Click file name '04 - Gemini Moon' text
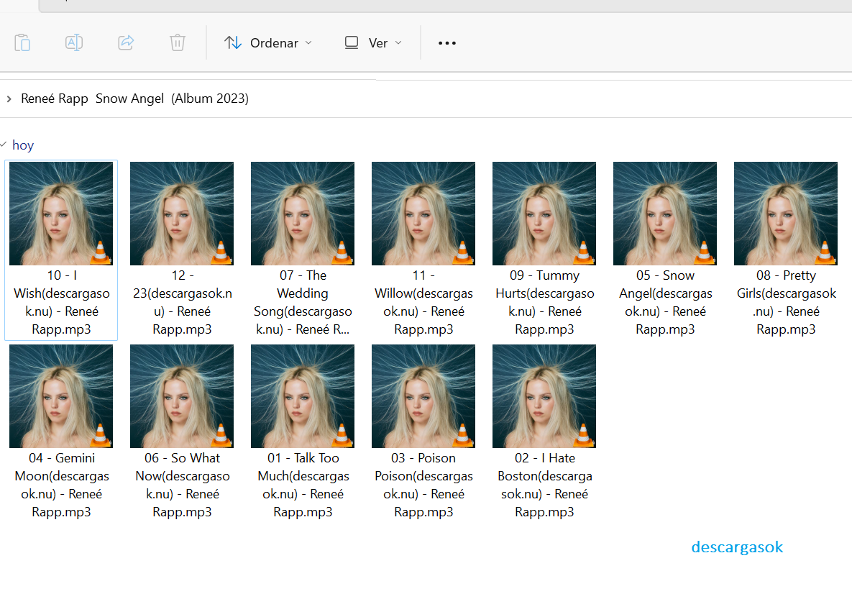 61,485
